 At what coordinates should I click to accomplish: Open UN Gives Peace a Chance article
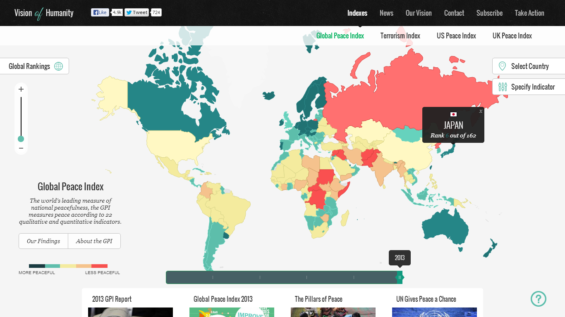click(x=426, y=299)
